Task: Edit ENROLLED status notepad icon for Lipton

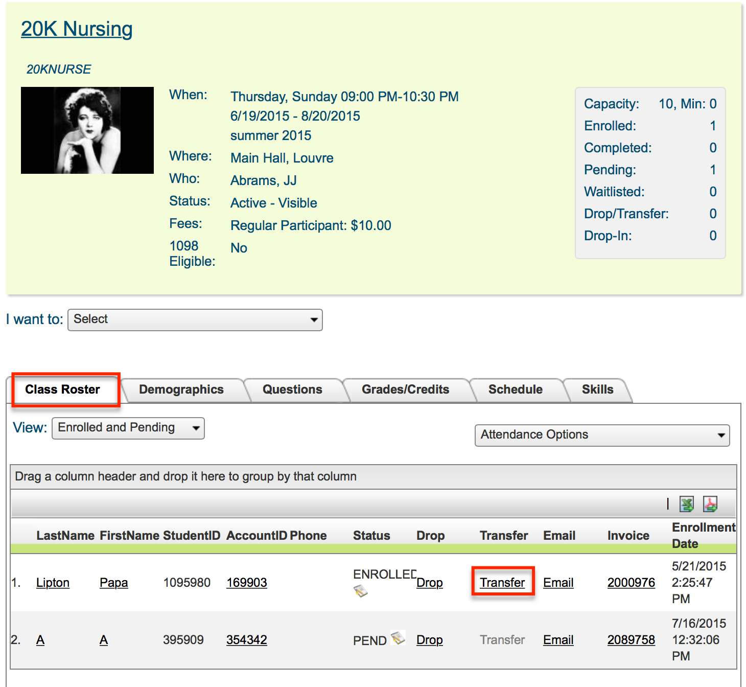Action: [x=361, y=591]
